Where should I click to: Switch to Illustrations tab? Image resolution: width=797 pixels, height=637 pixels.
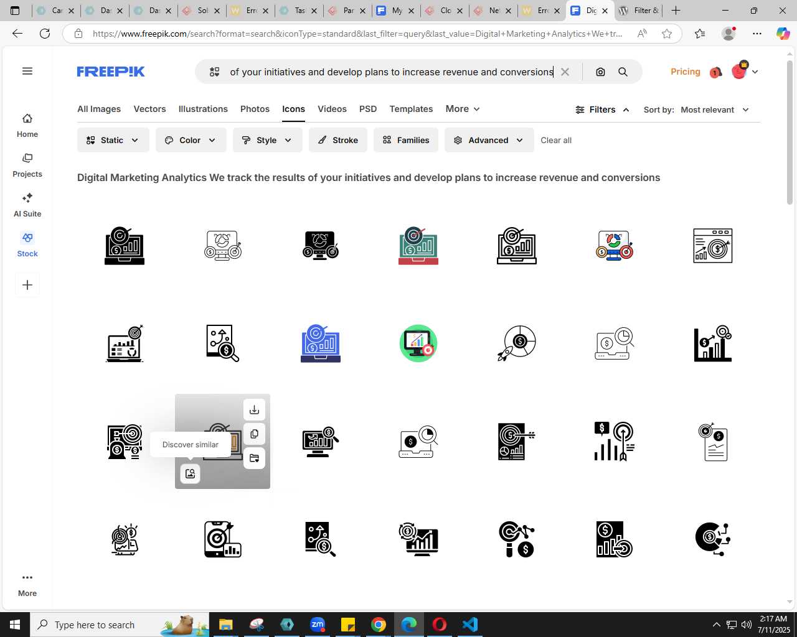pos(203,109)
